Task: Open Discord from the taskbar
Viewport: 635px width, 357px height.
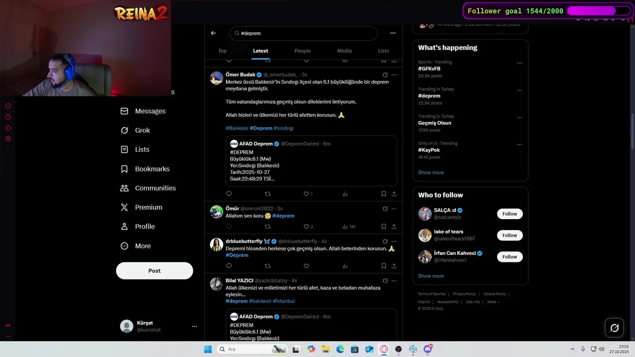Action: 428,349
